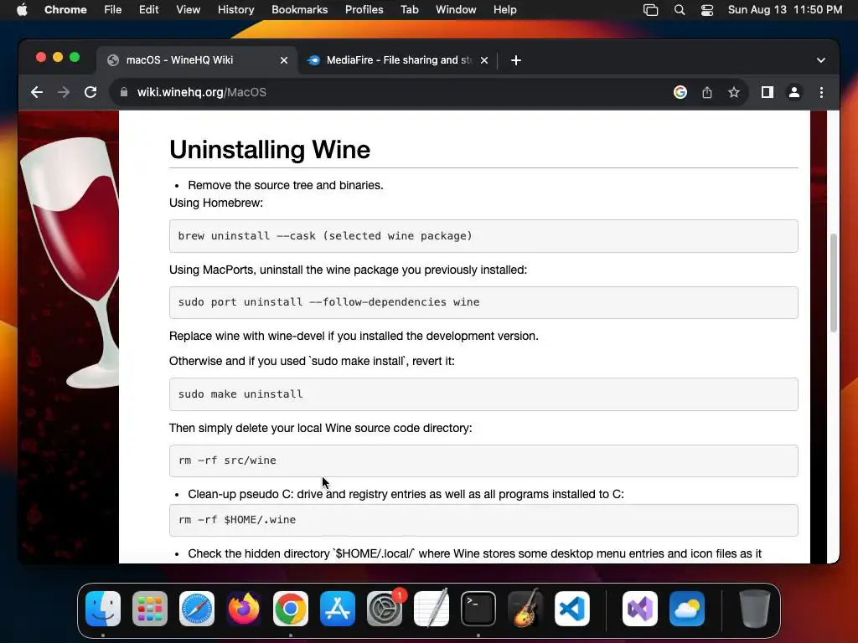Open Stage Manager from the menu bar
Image resolution: width=858 pixels, height=643 pixels.
pos(650,10)
